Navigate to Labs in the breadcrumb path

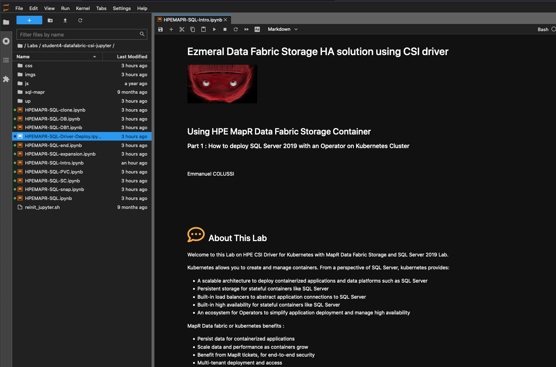[32, 45]
